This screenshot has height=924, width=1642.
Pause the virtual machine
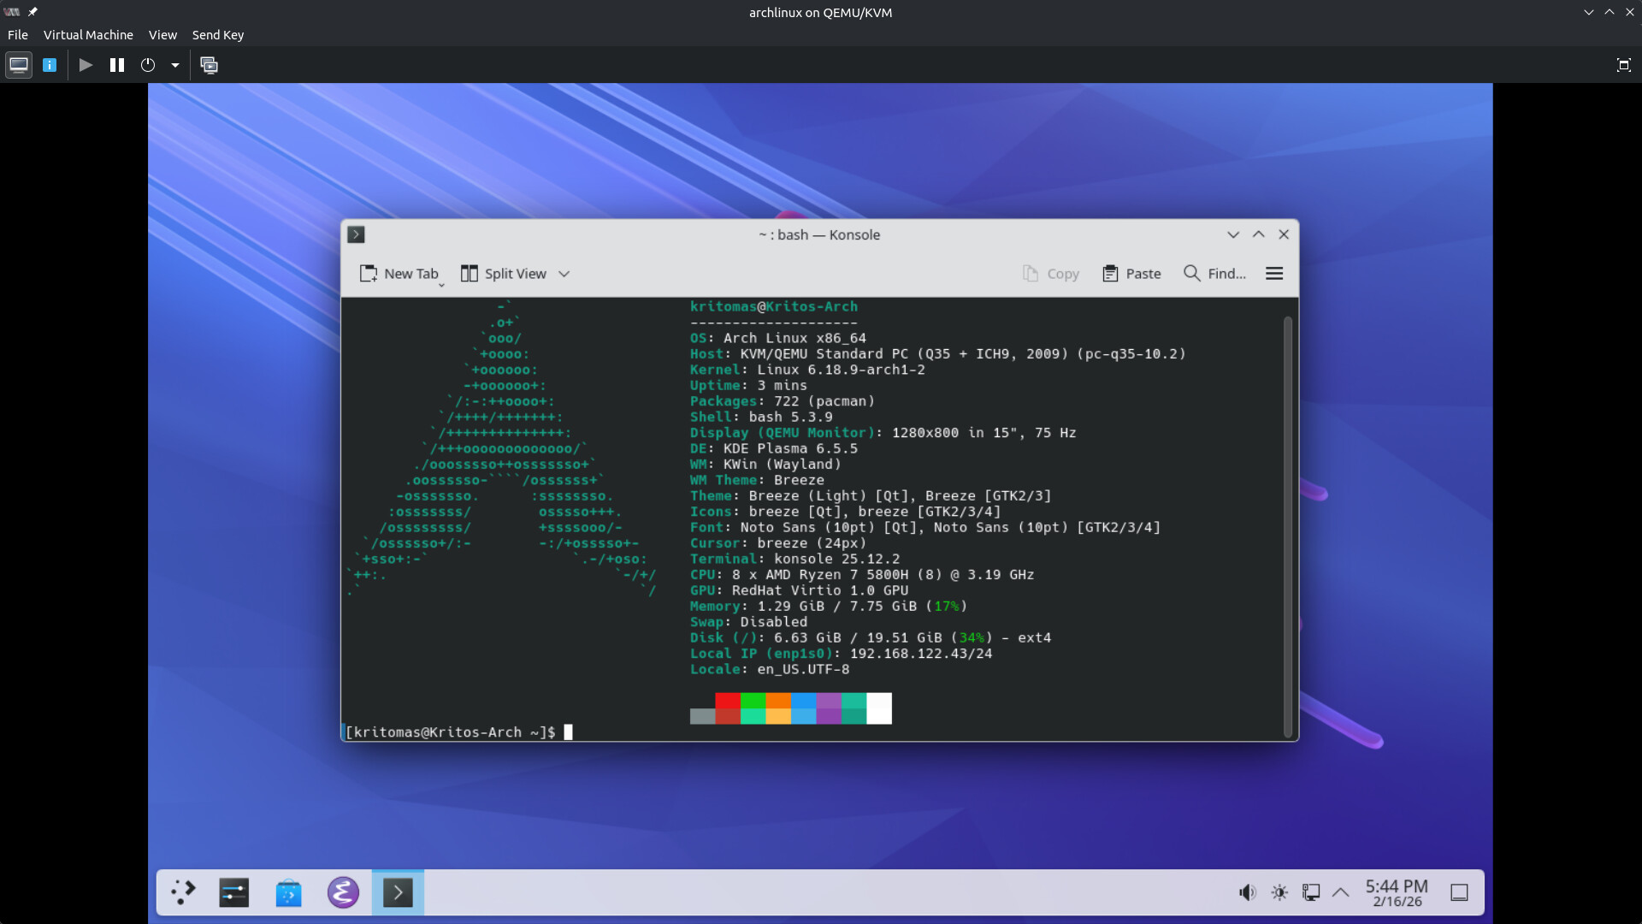click(117, 65)
